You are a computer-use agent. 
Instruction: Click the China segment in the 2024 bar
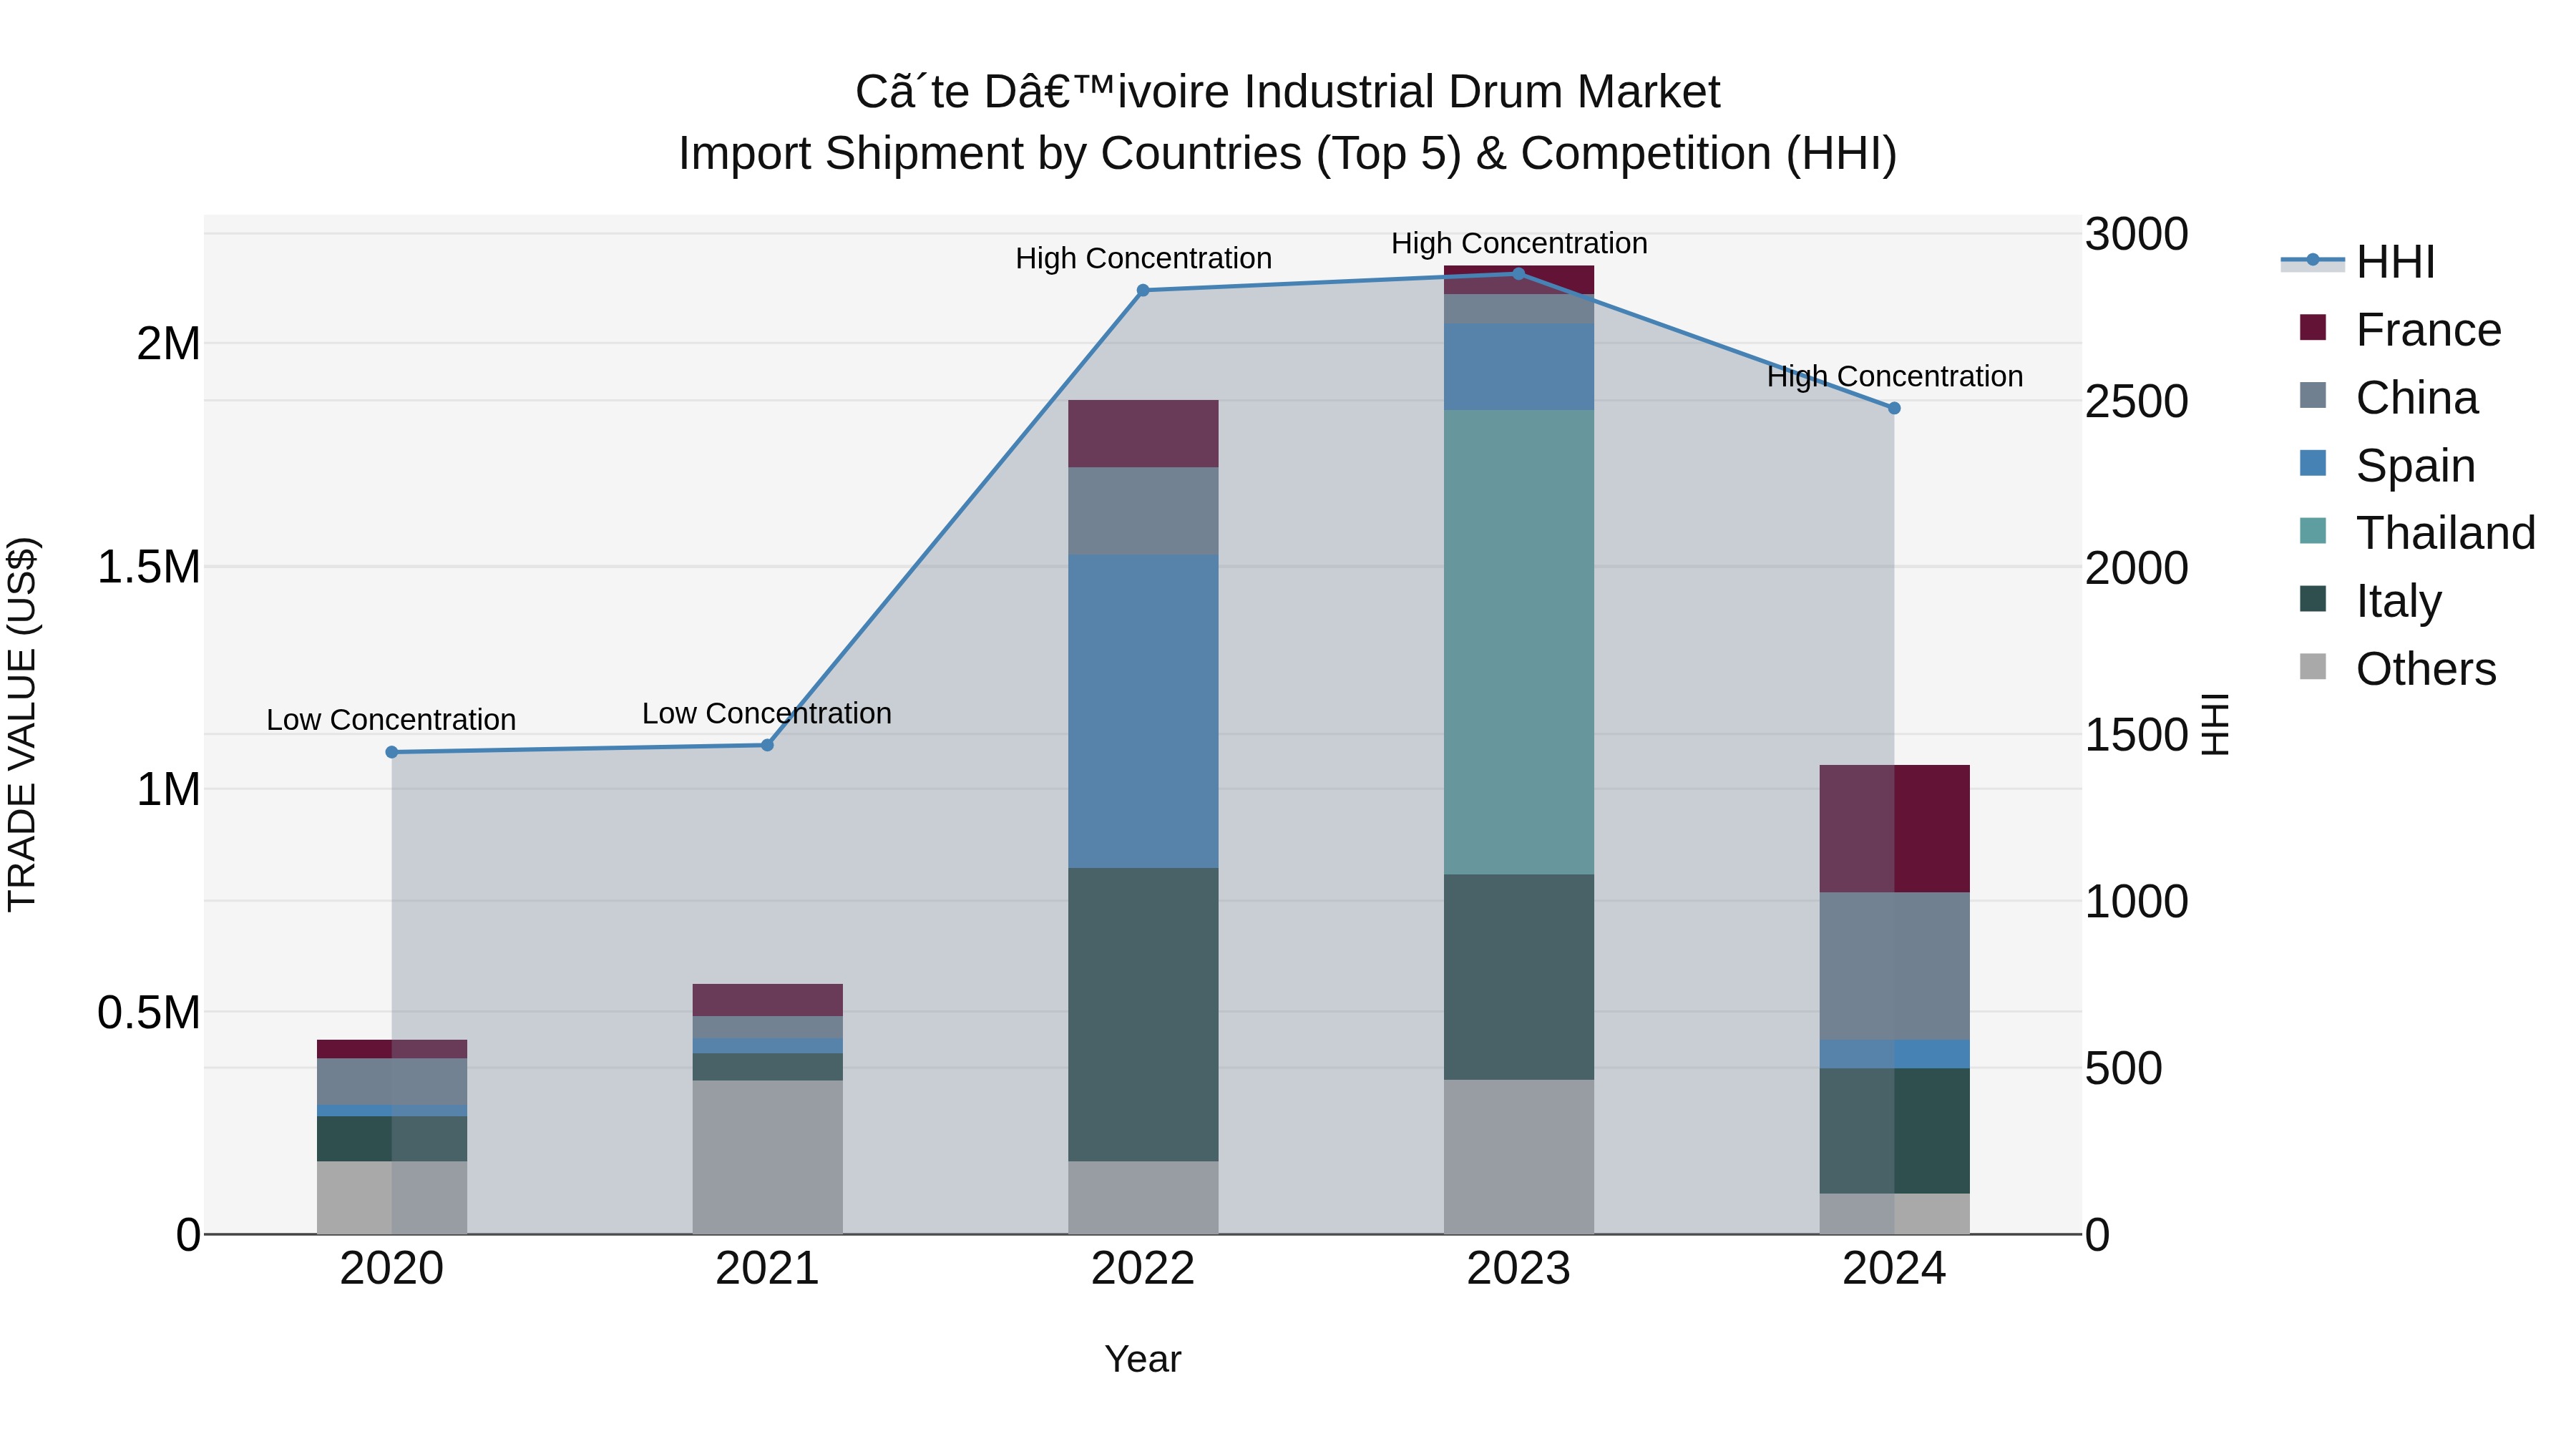[1894, 966]
